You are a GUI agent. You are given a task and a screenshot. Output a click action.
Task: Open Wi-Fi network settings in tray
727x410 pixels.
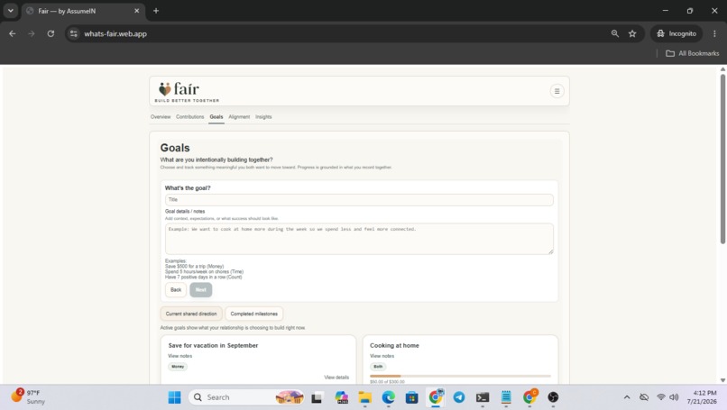(661, 397)
